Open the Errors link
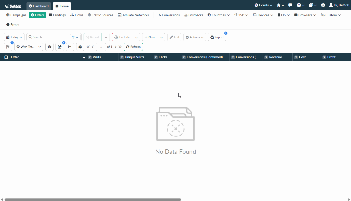Screen dimensions: 351x201 (x=13, y=25)
